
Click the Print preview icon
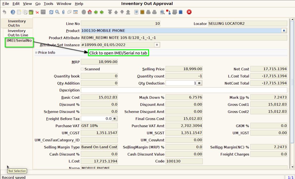point(148,12)
